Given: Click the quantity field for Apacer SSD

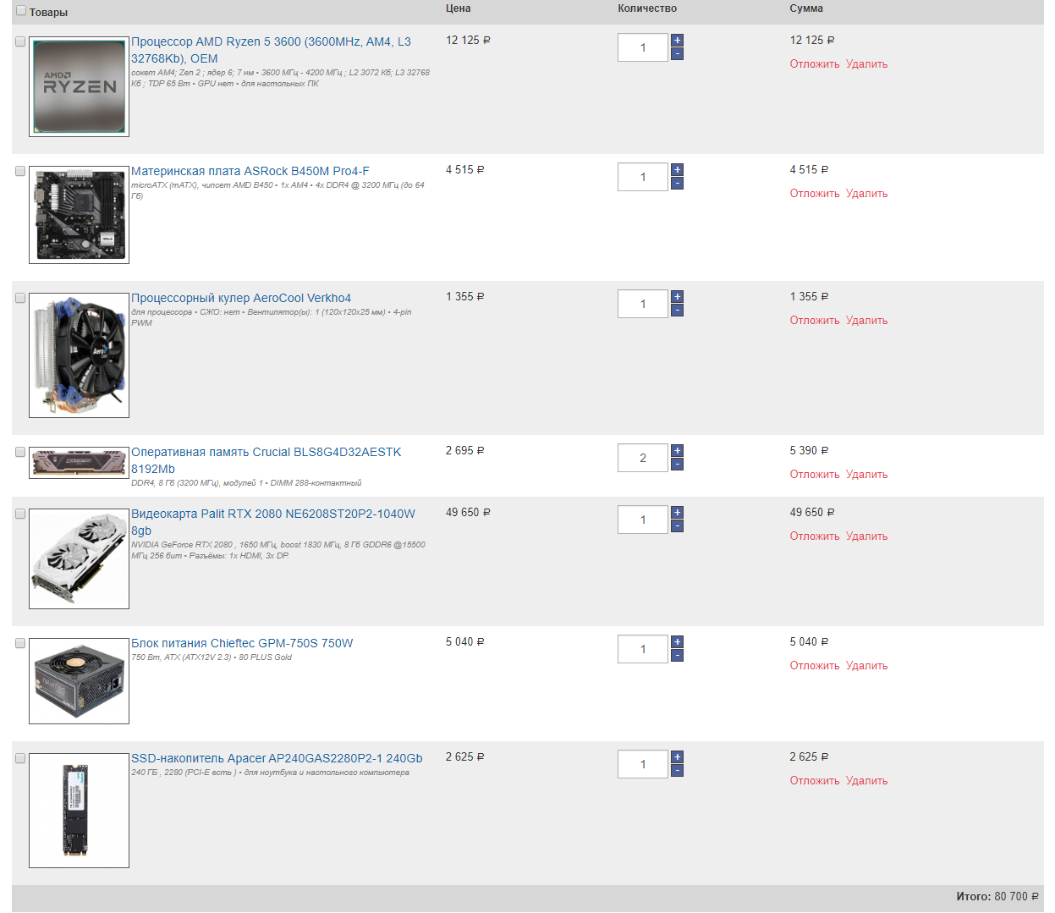Looking at the screenshot, I should tap(643, 764).
